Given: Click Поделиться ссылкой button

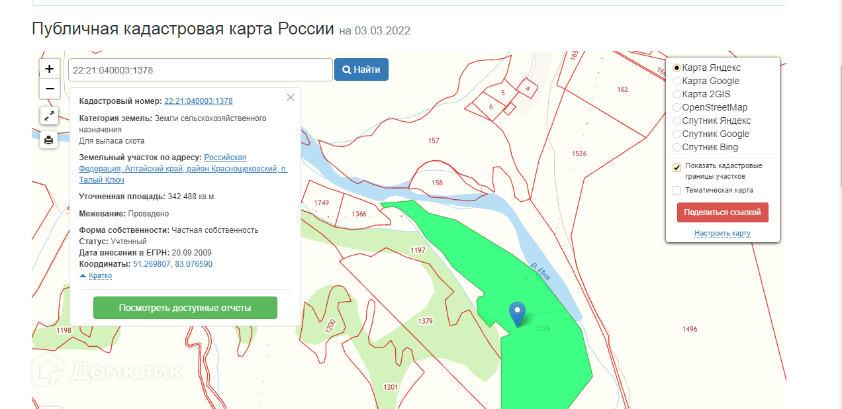Looking at the screenshot, I should pos(723,212).
